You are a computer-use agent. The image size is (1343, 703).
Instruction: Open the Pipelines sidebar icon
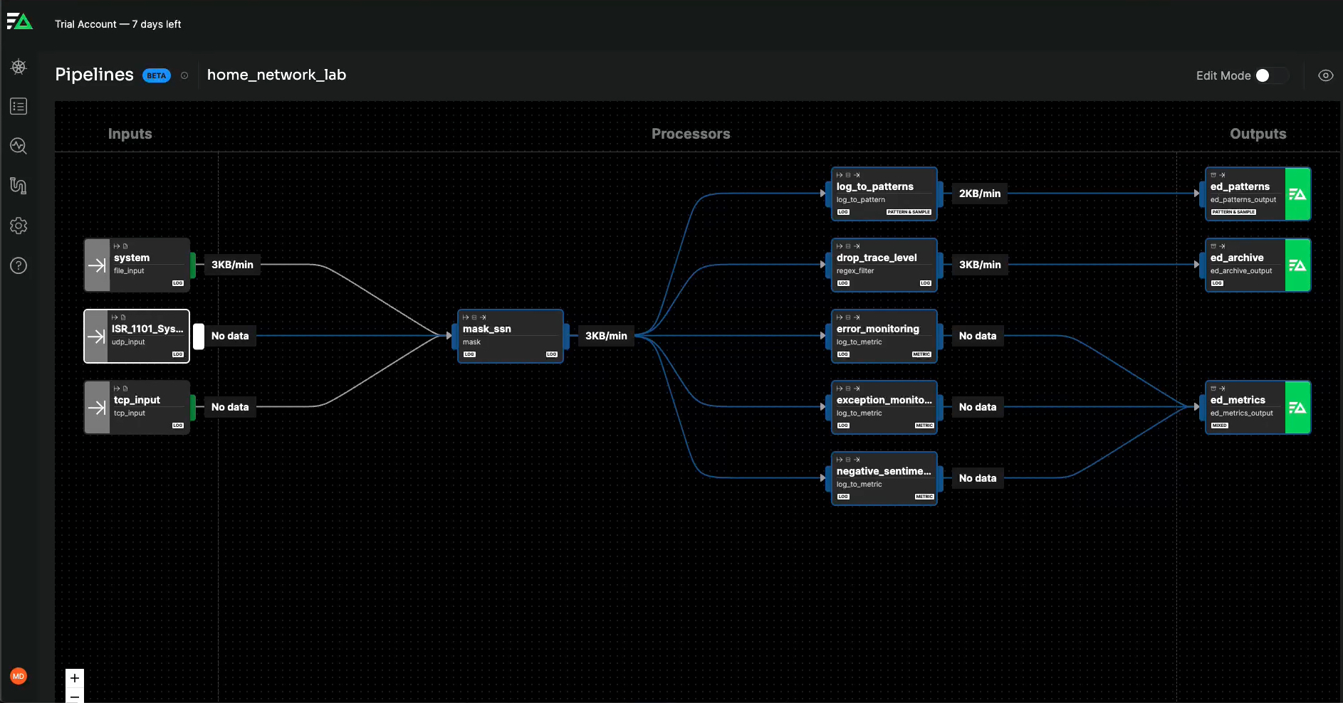pos(19,186)
